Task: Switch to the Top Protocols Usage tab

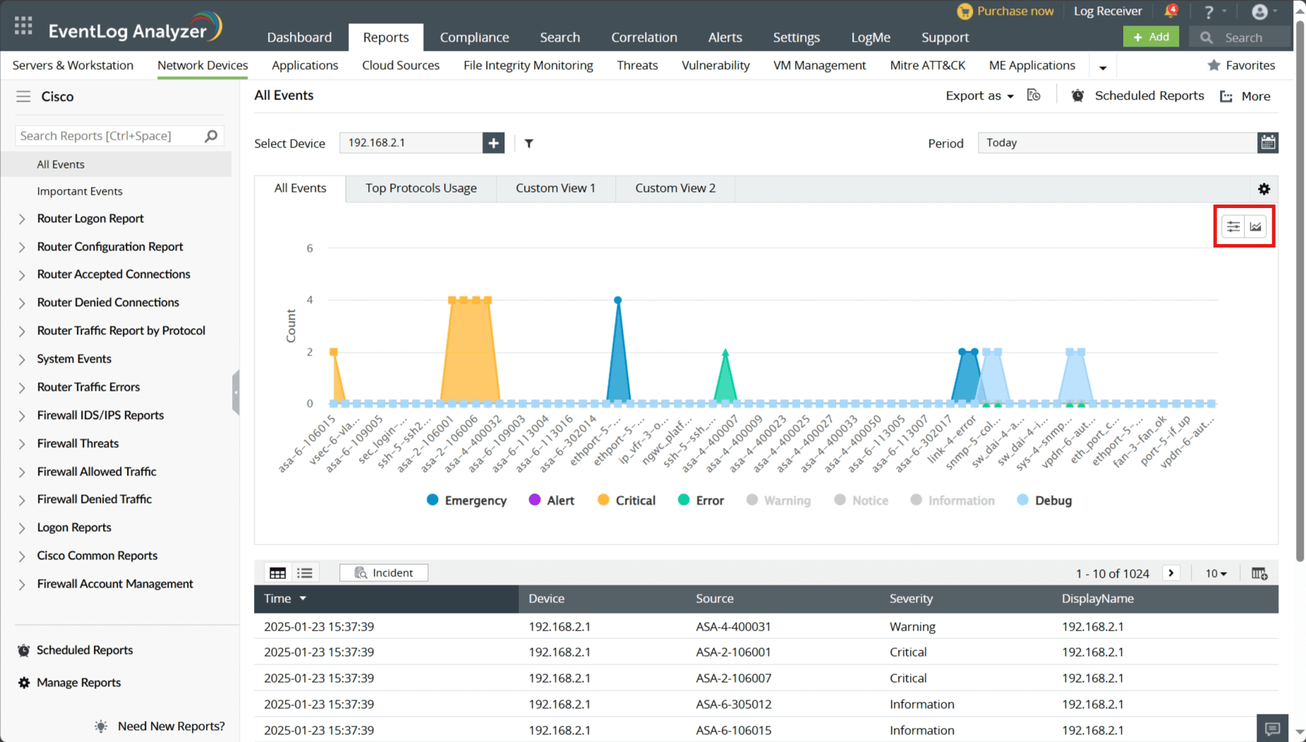Action: pyautogui.click(x=421, y=188)
